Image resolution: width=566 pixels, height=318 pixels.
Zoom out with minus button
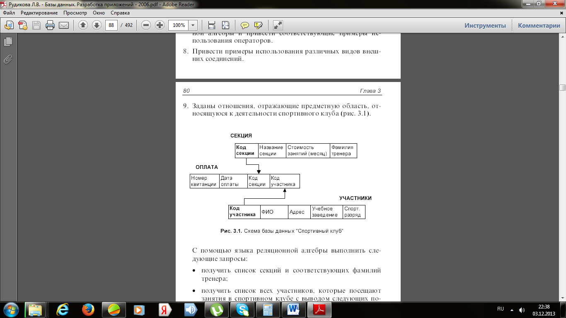point(146,25)
